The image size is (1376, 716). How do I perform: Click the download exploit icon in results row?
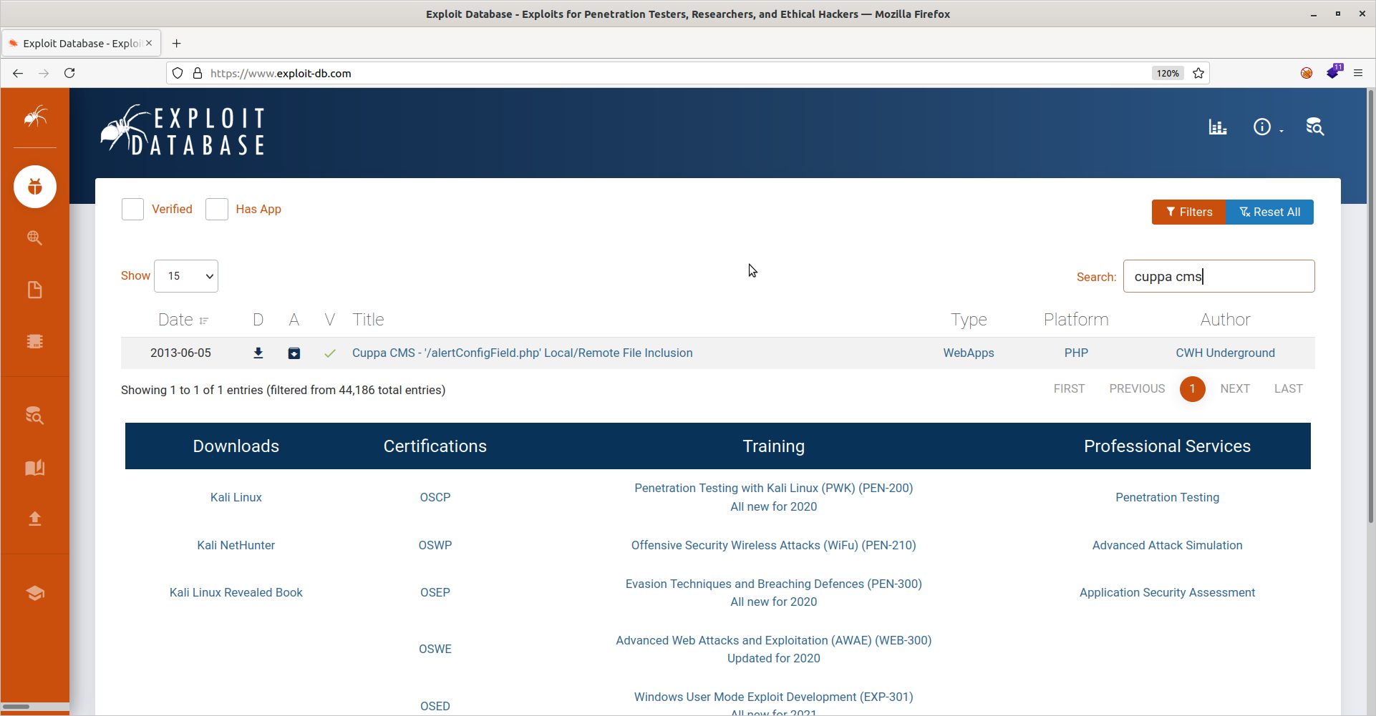(258, 353)
